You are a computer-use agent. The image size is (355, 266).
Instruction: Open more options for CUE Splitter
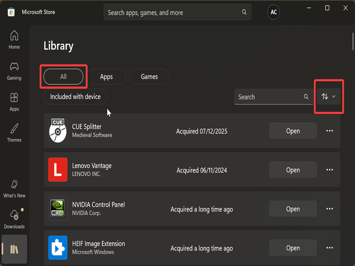click(x=329, y=131)
